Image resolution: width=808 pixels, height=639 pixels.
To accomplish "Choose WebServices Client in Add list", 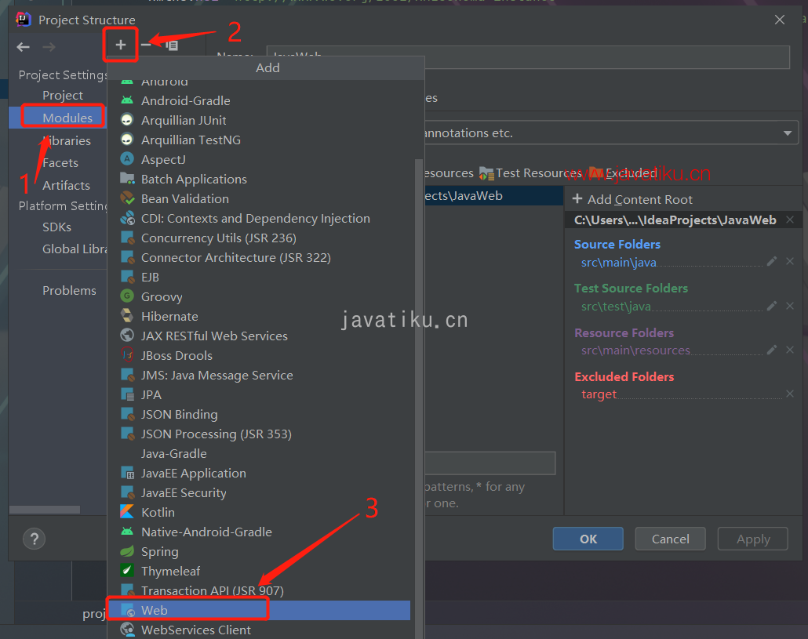I will [x=259, y=630].
